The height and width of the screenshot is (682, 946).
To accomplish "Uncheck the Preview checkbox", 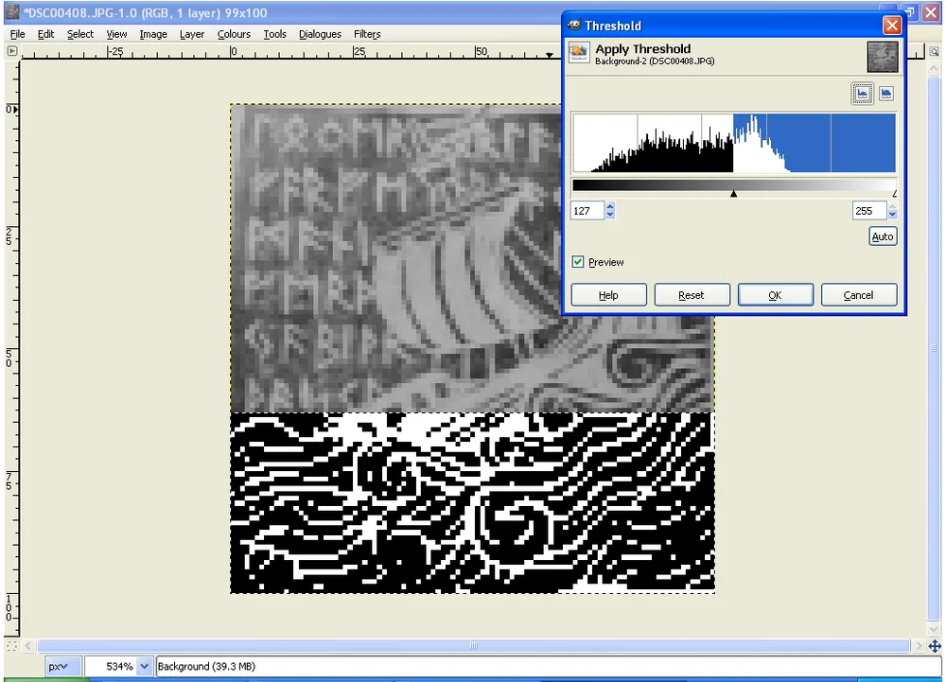I will [x=578, y=262].
